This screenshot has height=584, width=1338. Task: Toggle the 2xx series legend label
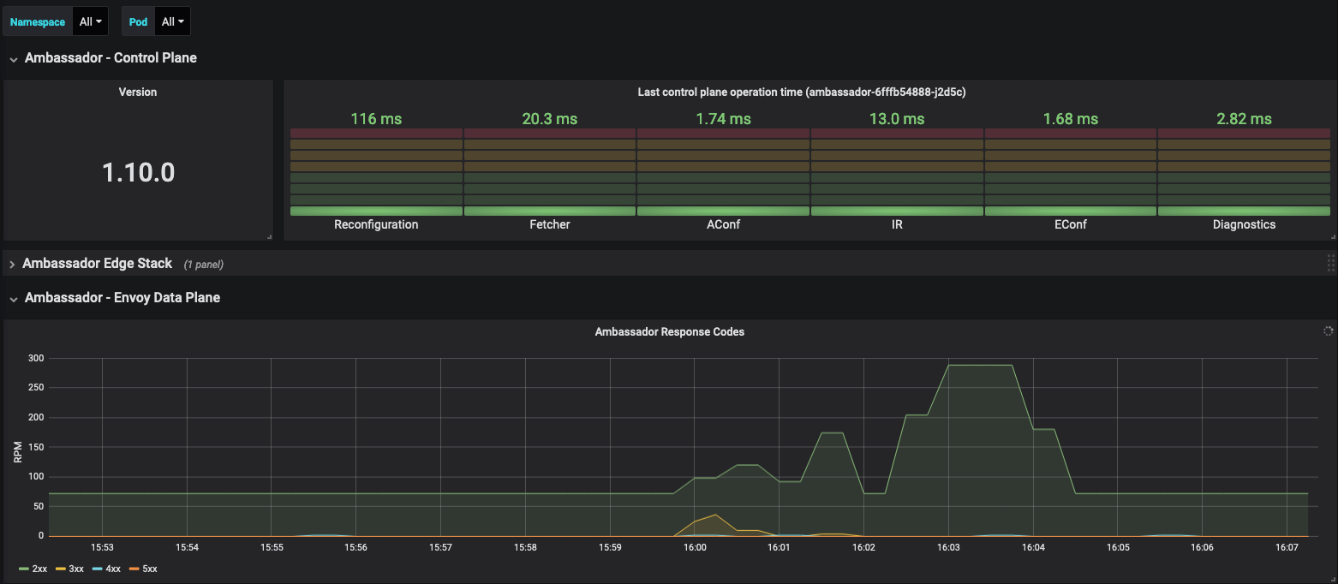click(x=39, y=569)
